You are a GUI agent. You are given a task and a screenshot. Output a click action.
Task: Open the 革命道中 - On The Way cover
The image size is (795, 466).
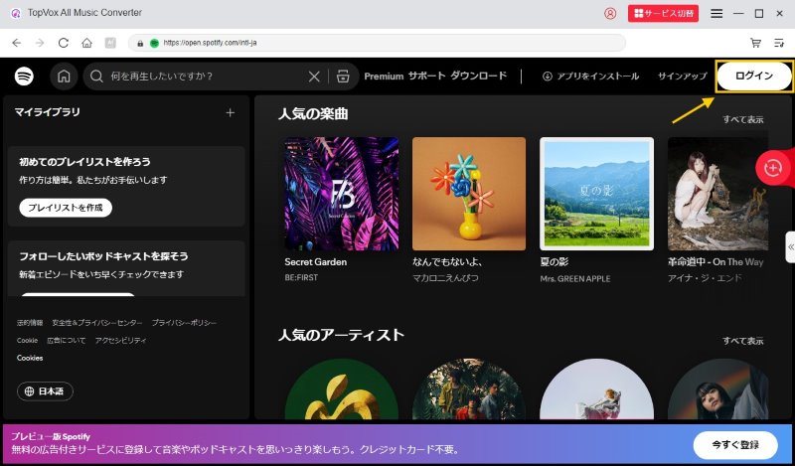[x=717, y=194]
